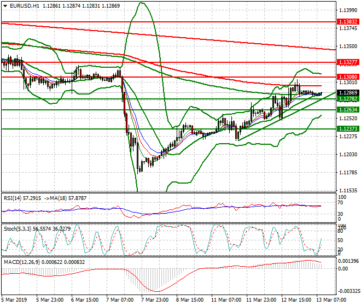Click the green 1.12634 support price label
This screenshot has width=361, height=306.
[348, 110]
